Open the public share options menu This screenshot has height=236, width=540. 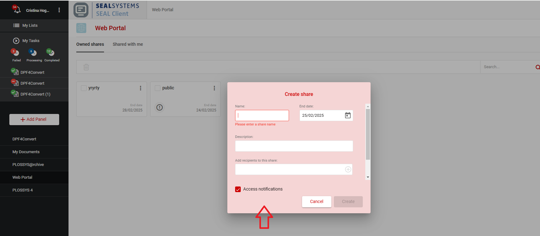[214, 88]
